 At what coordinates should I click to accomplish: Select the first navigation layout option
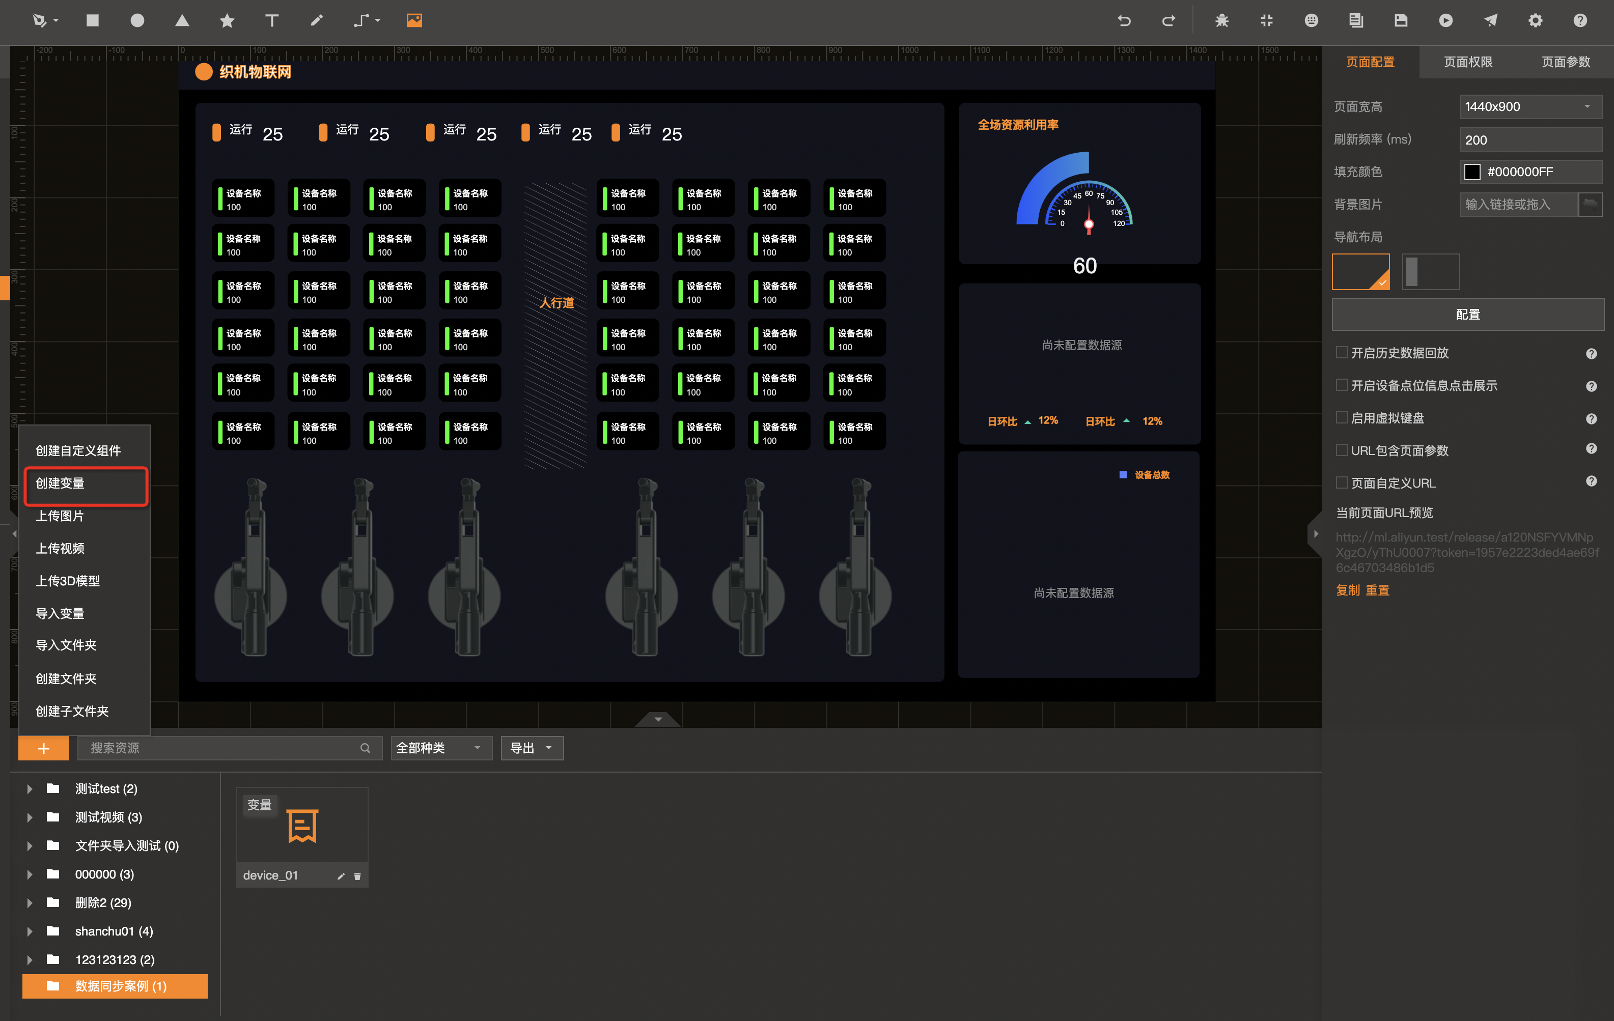point(1360,271)
